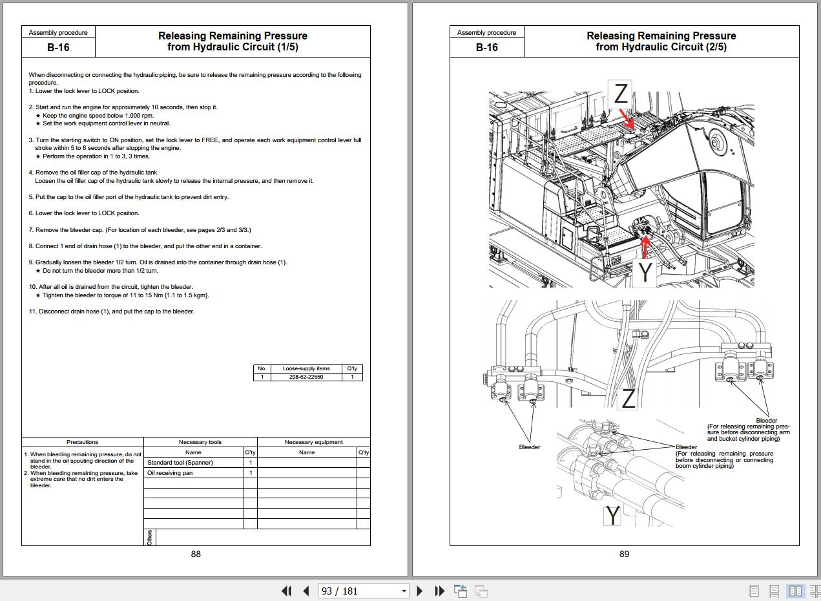The image size is (821, 601).
Task: Go to the first page
Action: pyautogui.click(x=287, y=591)
